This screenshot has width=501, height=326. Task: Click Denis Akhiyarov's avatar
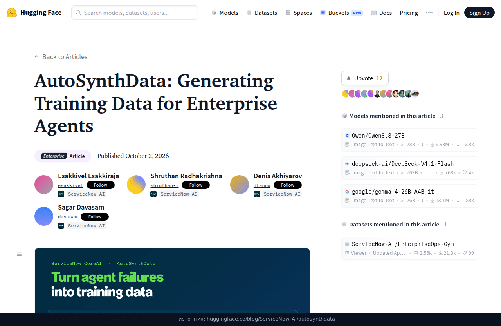point(240,185)
